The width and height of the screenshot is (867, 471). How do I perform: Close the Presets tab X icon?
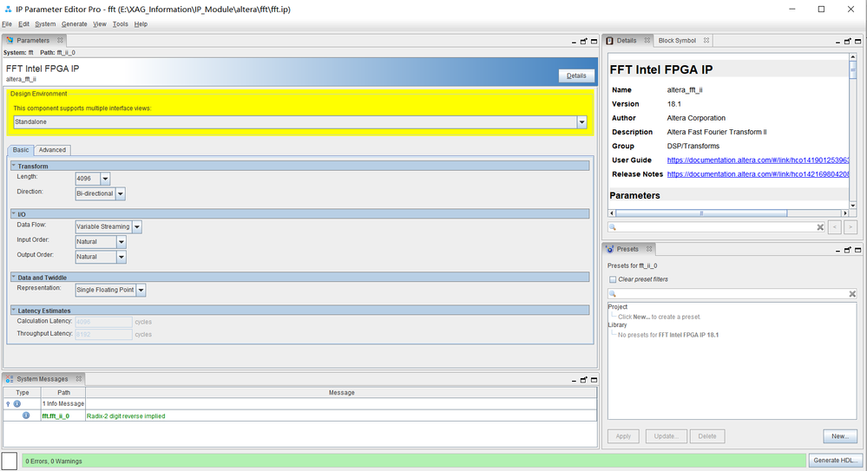click(x=649, y=249)
